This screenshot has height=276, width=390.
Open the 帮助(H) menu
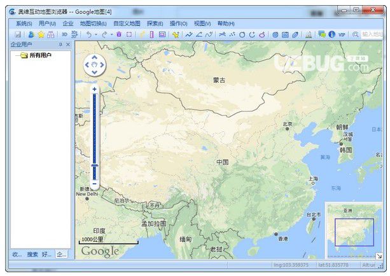(x=226, y=24)
